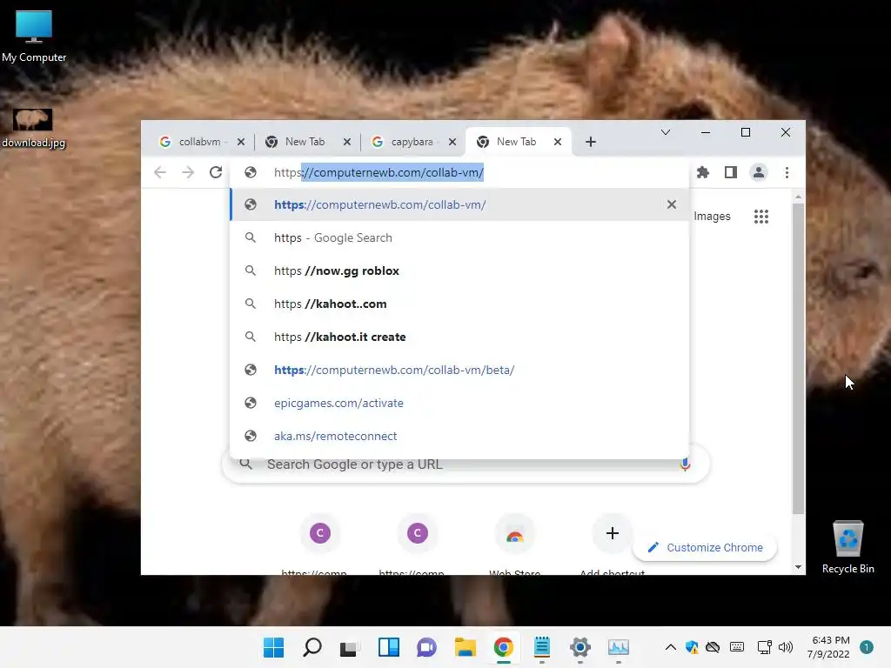Open Task View on the taskbar

[x=350, y=647]
